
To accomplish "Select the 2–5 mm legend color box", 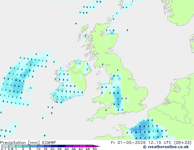I will (x=26, y=146).
